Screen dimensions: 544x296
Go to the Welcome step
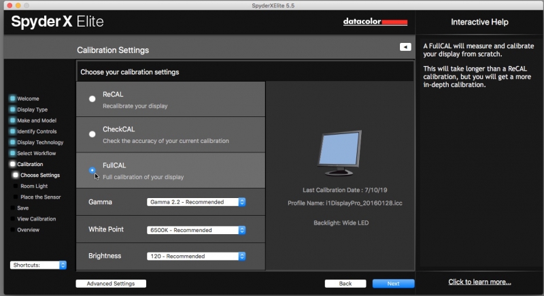coord(28,99)
